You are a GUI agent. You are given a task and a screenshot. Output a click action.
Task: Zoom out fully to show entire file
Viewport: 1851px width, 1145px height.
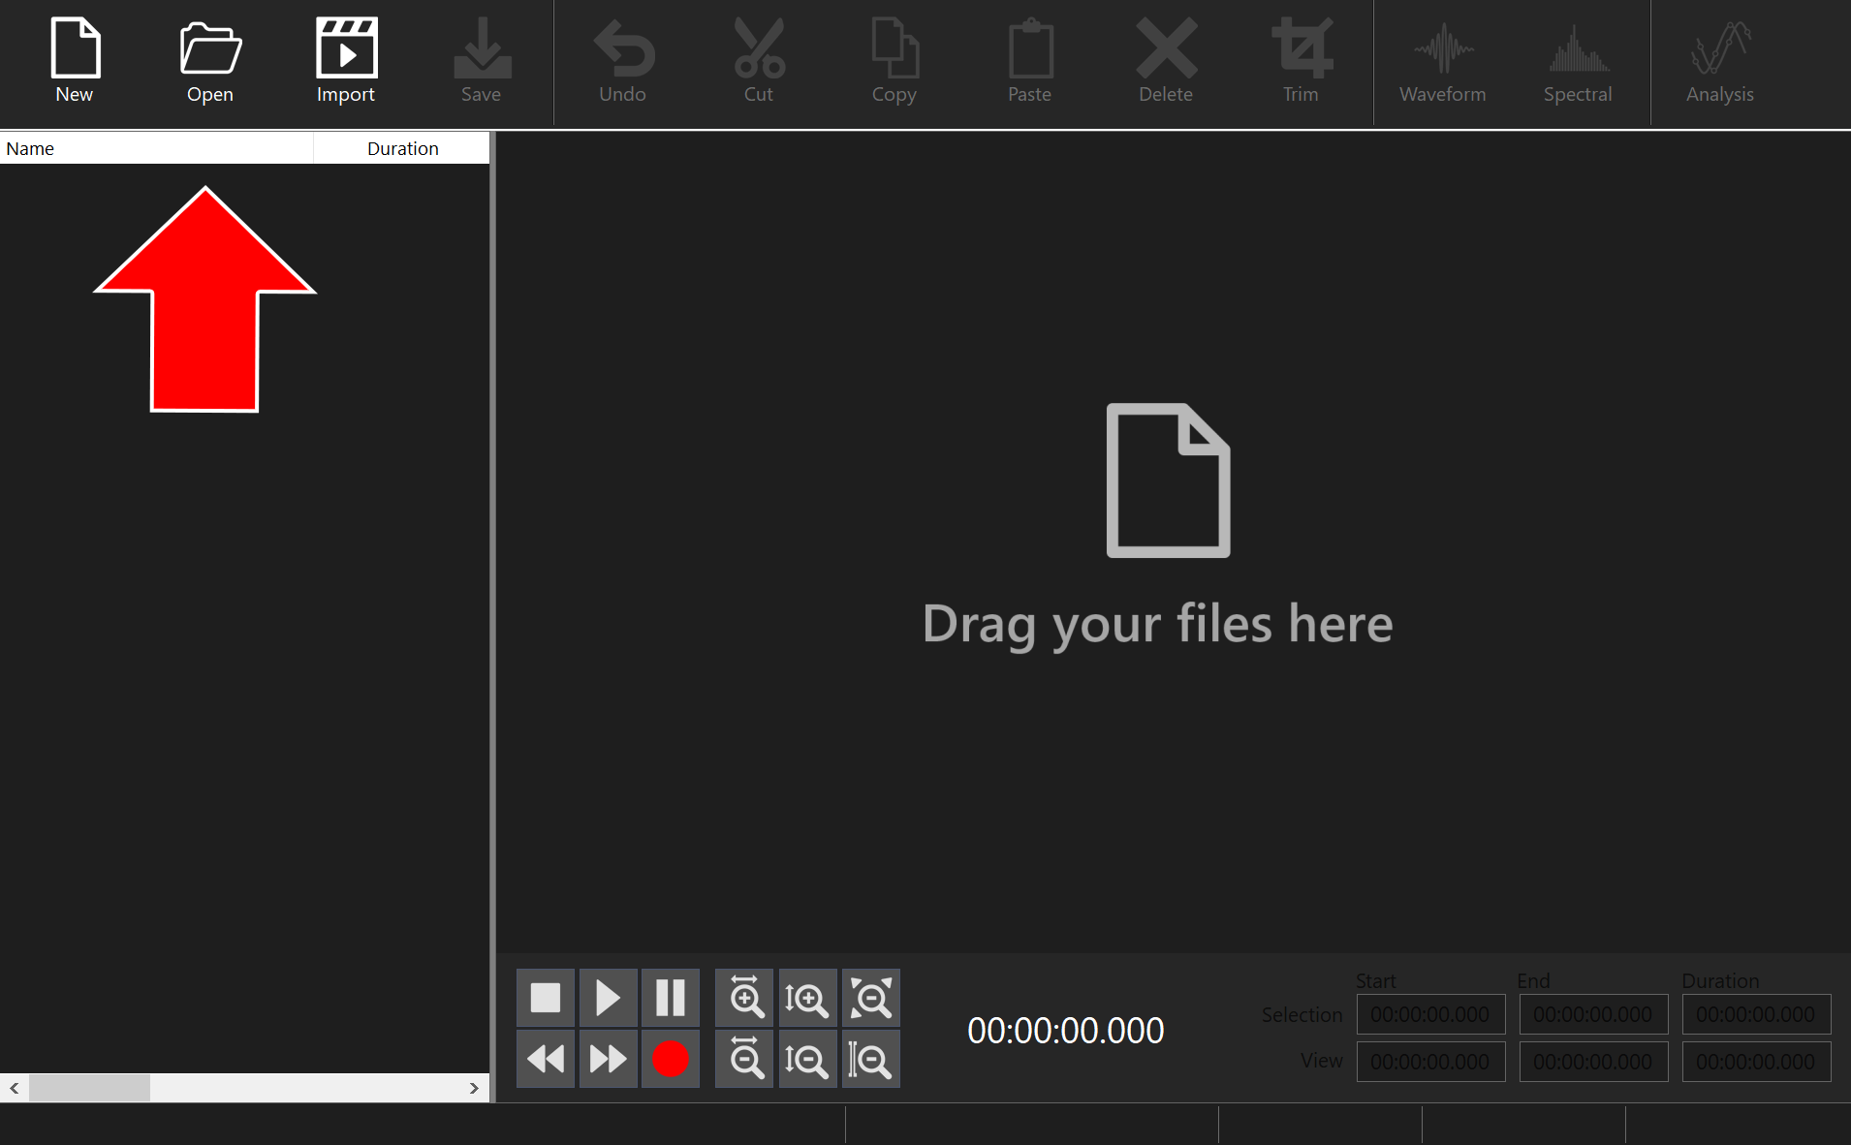[x=870, y=998]
